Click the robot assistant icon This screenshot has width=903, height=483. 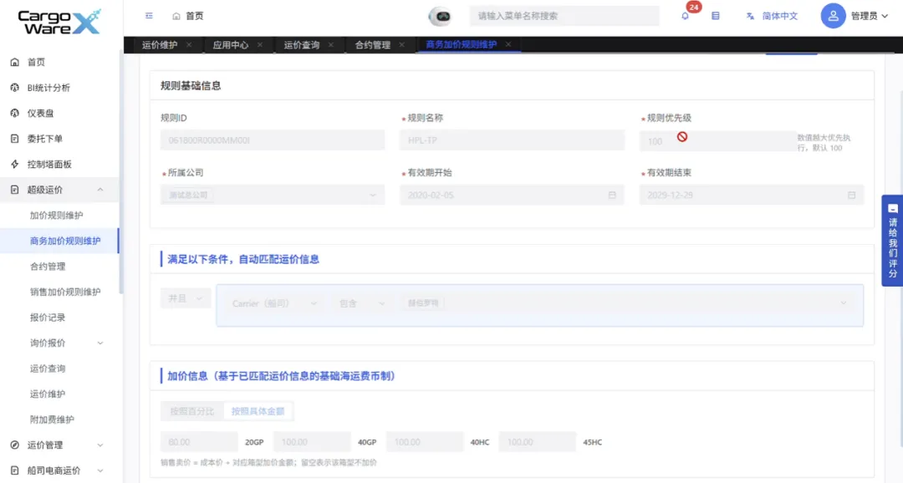441,16
